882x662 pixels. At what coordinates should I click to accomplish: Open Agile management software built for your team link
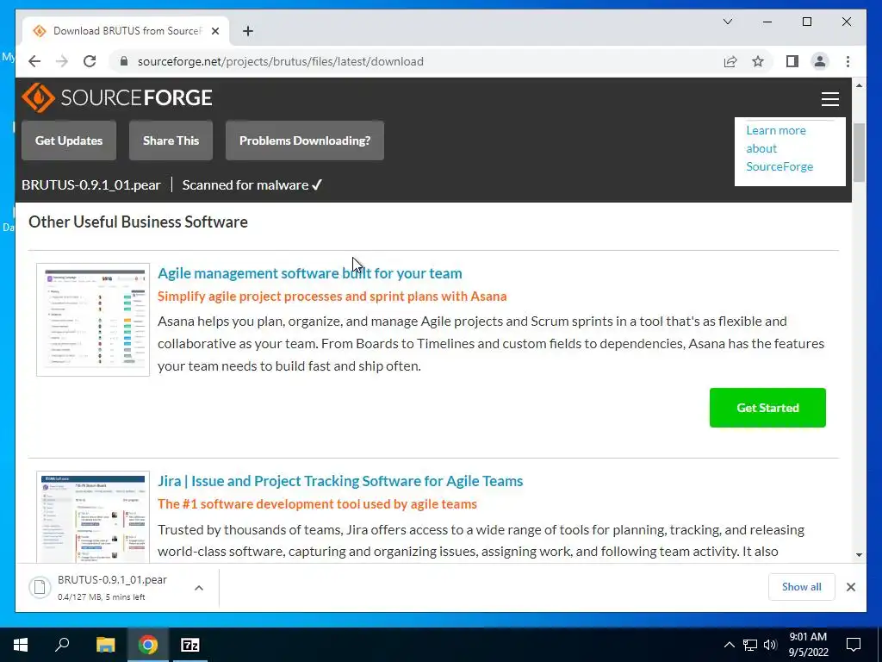click(x=309, y=273)
